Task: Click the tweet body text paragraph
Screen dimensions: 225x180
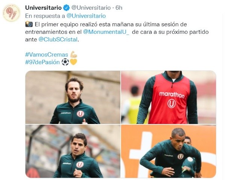Action: click(x=117, y=32)
